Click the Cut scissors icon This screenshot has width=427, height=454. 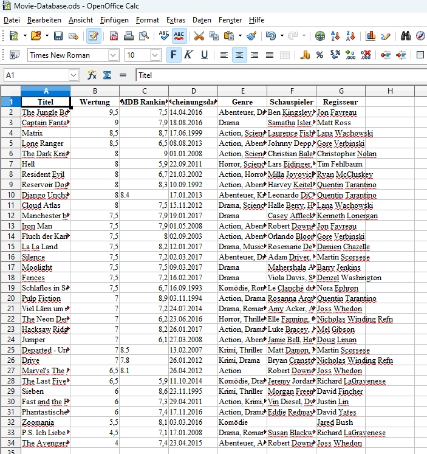(x=199, y=36)
